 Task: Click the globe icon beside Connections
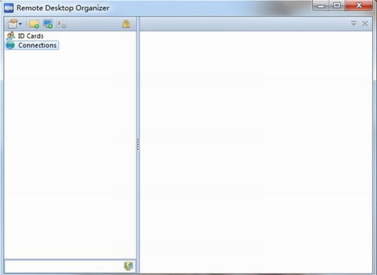(x=11, y=45)
